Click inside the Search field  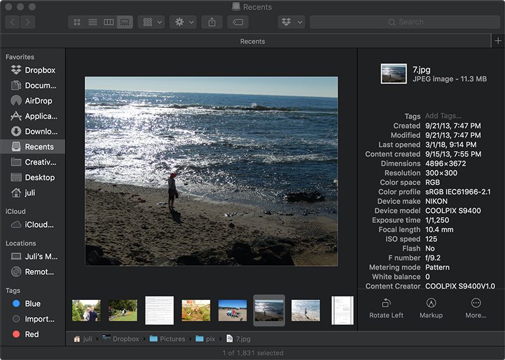point(404,22)
